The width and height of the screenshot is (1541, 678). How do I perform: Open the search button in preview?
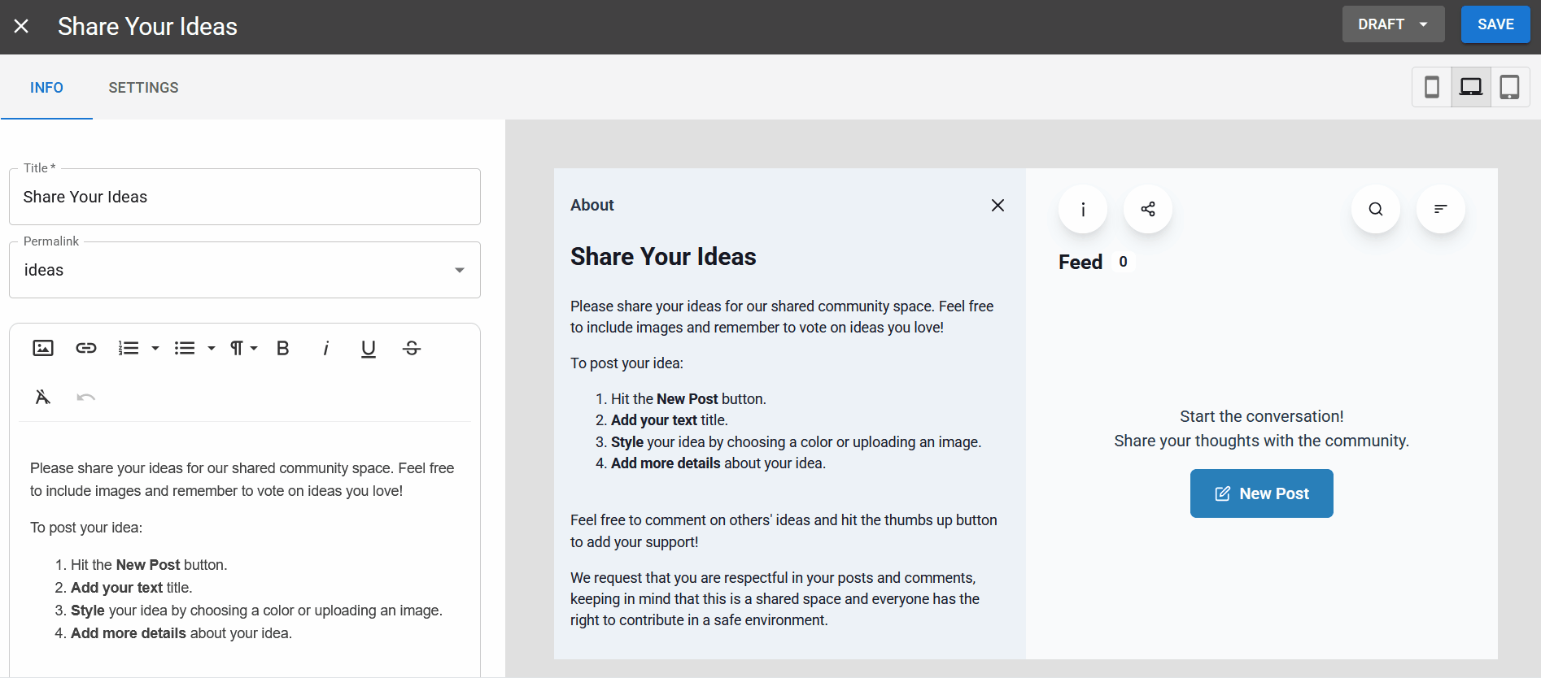pyautogui.click(x=1376, y=209)
